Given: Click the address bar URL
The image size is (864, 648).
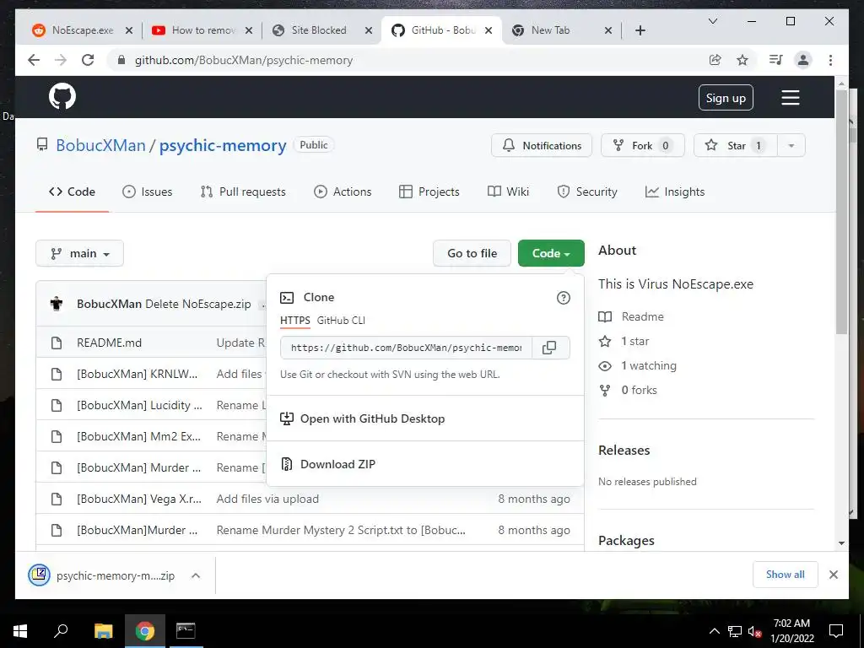Looking at the screenshot, I should [244, 60].
